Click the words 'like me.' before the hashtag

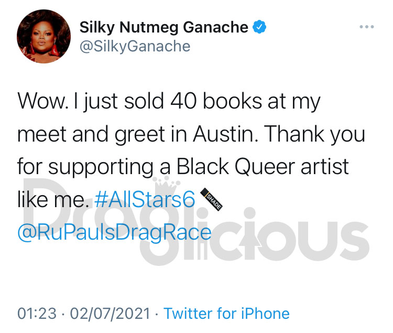pyautogui.click(x=53, y=199)
